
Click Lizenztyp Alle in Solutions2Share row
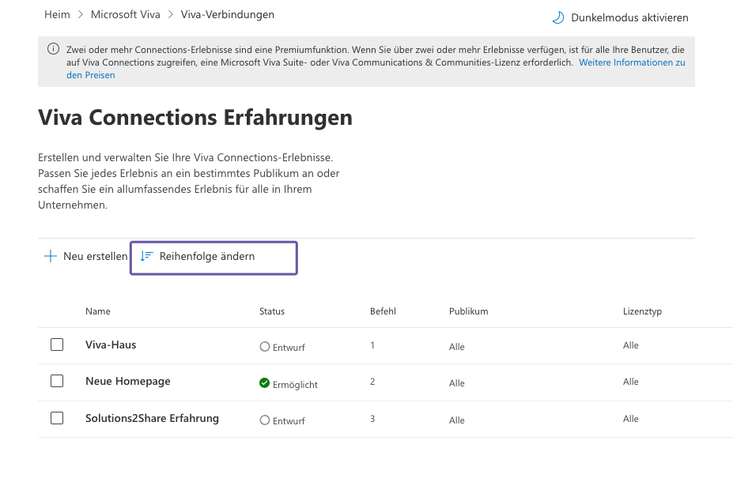[x=631, y=419]
